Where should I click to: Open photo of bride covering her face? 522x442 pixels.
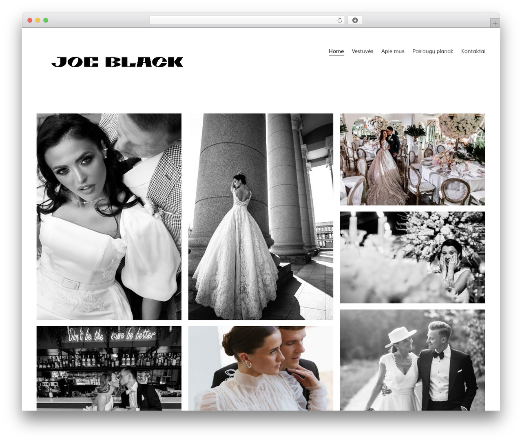click(x=412, y=257)
